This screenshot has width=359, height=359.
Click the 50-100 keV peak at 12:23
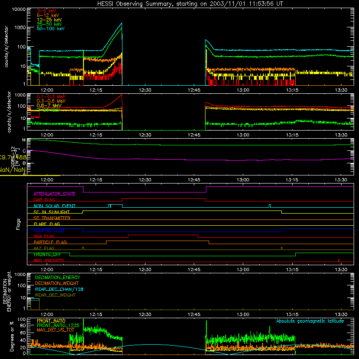point(122,23)
